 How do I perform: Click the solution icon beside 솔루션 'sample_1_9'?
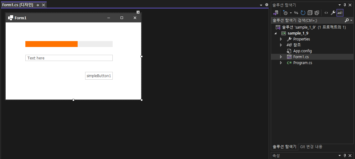(278, 27)
